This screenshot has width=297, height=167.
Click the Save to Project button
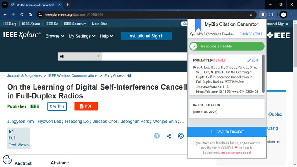click(227, 132)
